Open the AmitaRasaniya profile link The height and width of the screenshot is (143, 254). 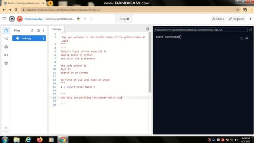coord(33,19)
